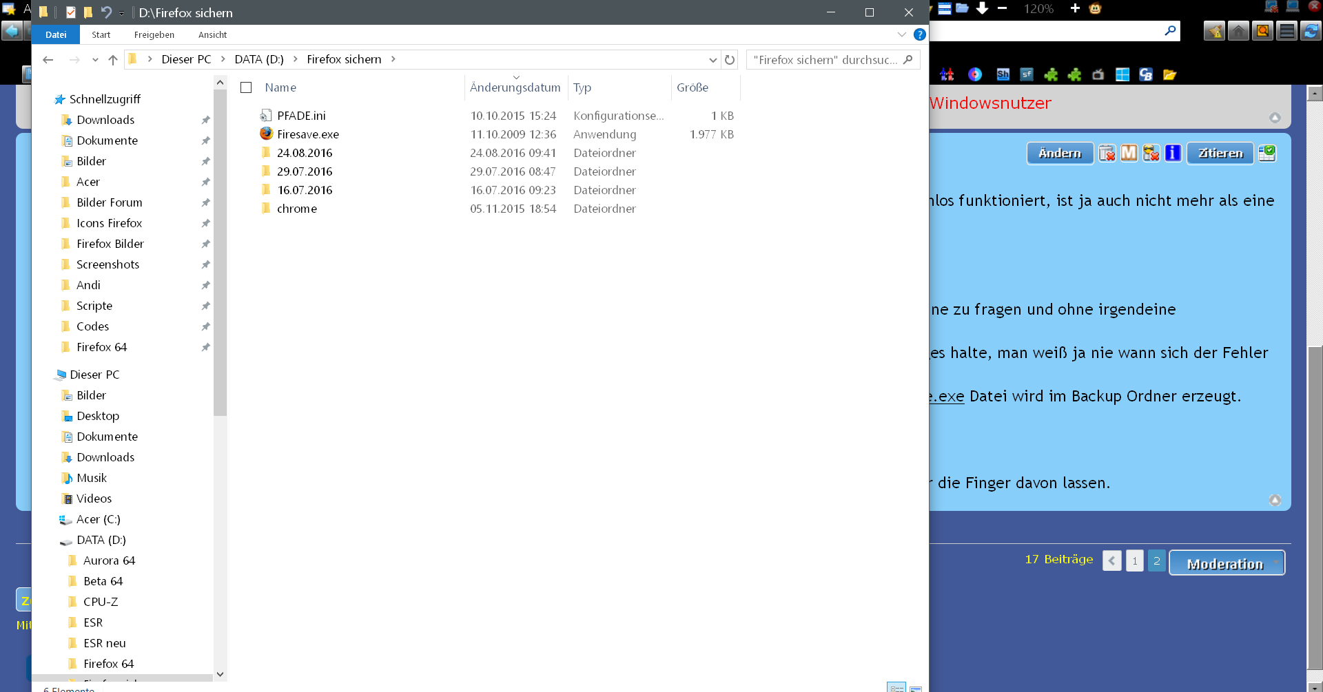The width and height of the screenshot is (1323, 692).
Task: Click the home icon in browser toolbar
Action: (1238, 31)
